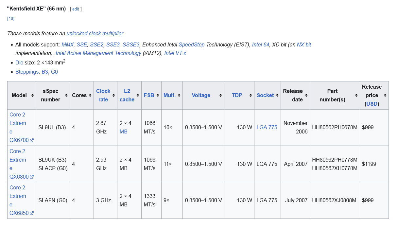Open FSB header link

coord(149,96)
